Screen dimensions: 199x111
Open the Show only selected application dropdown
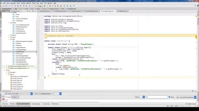[x=195, y=97]
